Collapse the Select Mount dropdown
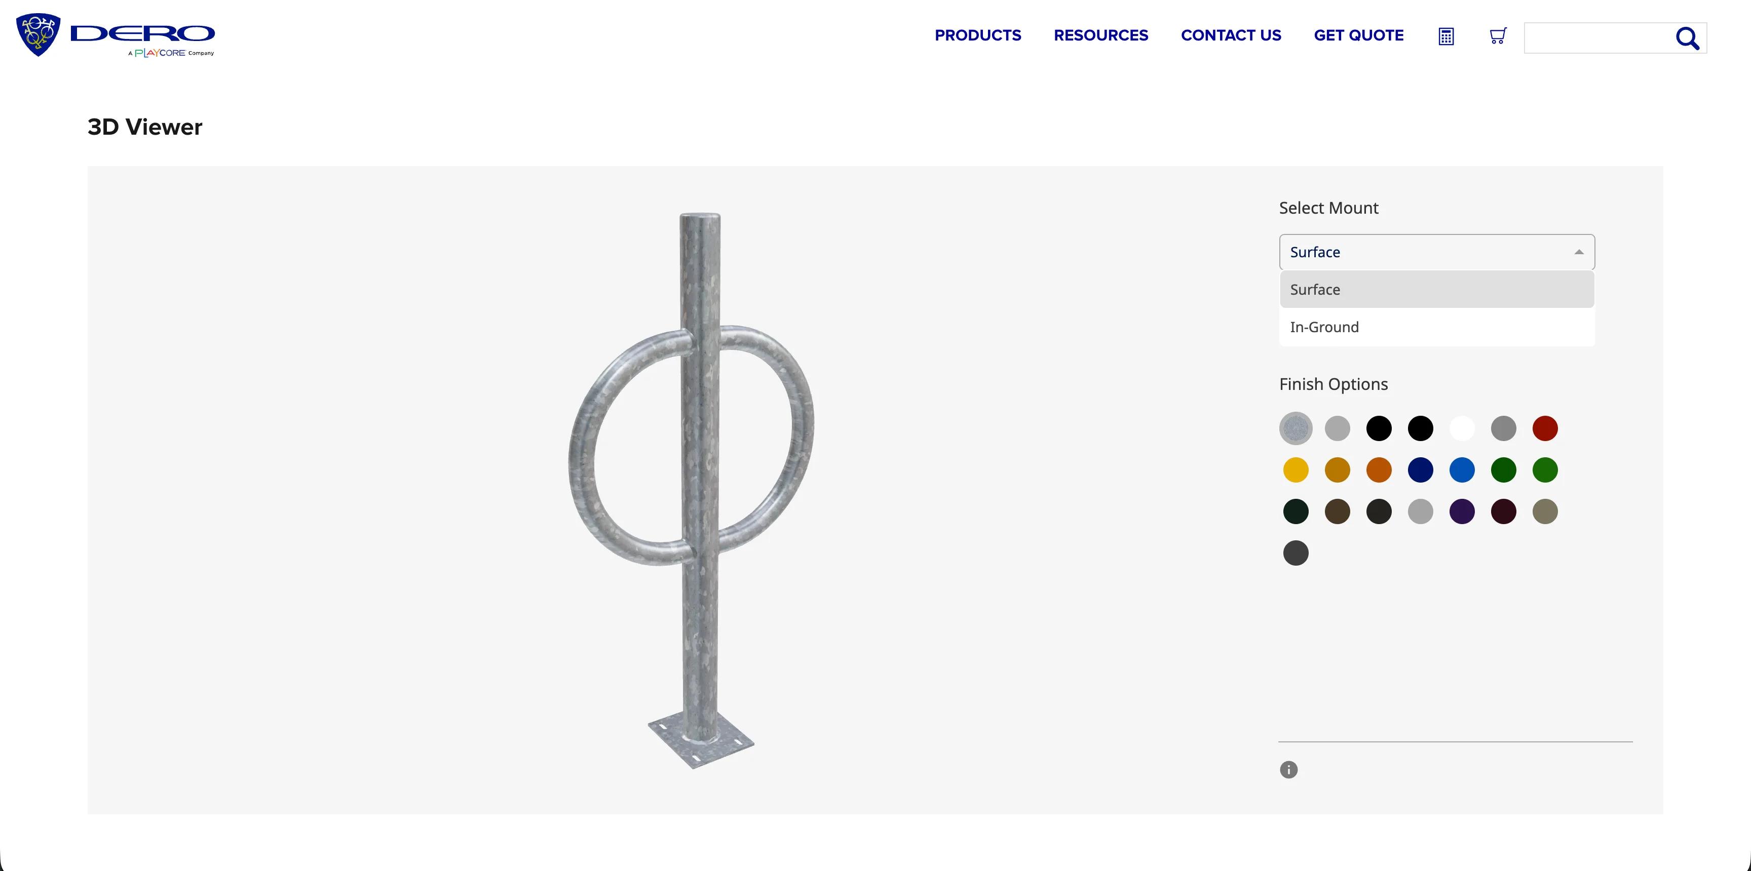1751x871 pixels. pyautogui.click(x=1437, y=252)
